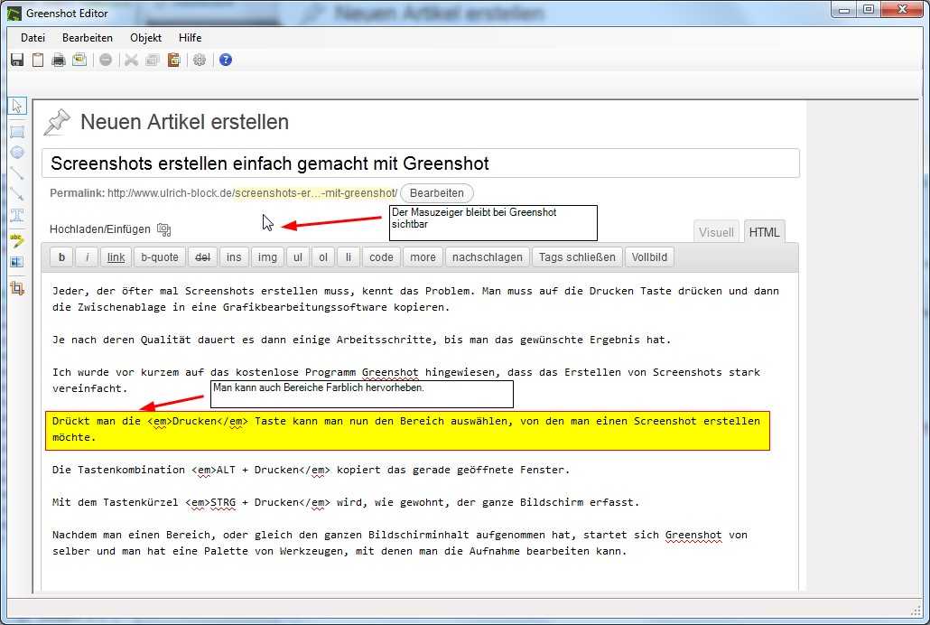
Task: Switch to the Visuell tab
Action: click(x=716, y=232)
